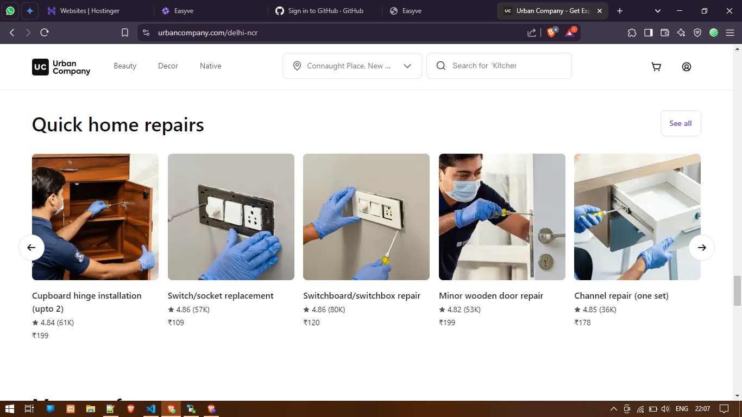Open the tab search dropdown arrow
742x417 pixels.
658,11
